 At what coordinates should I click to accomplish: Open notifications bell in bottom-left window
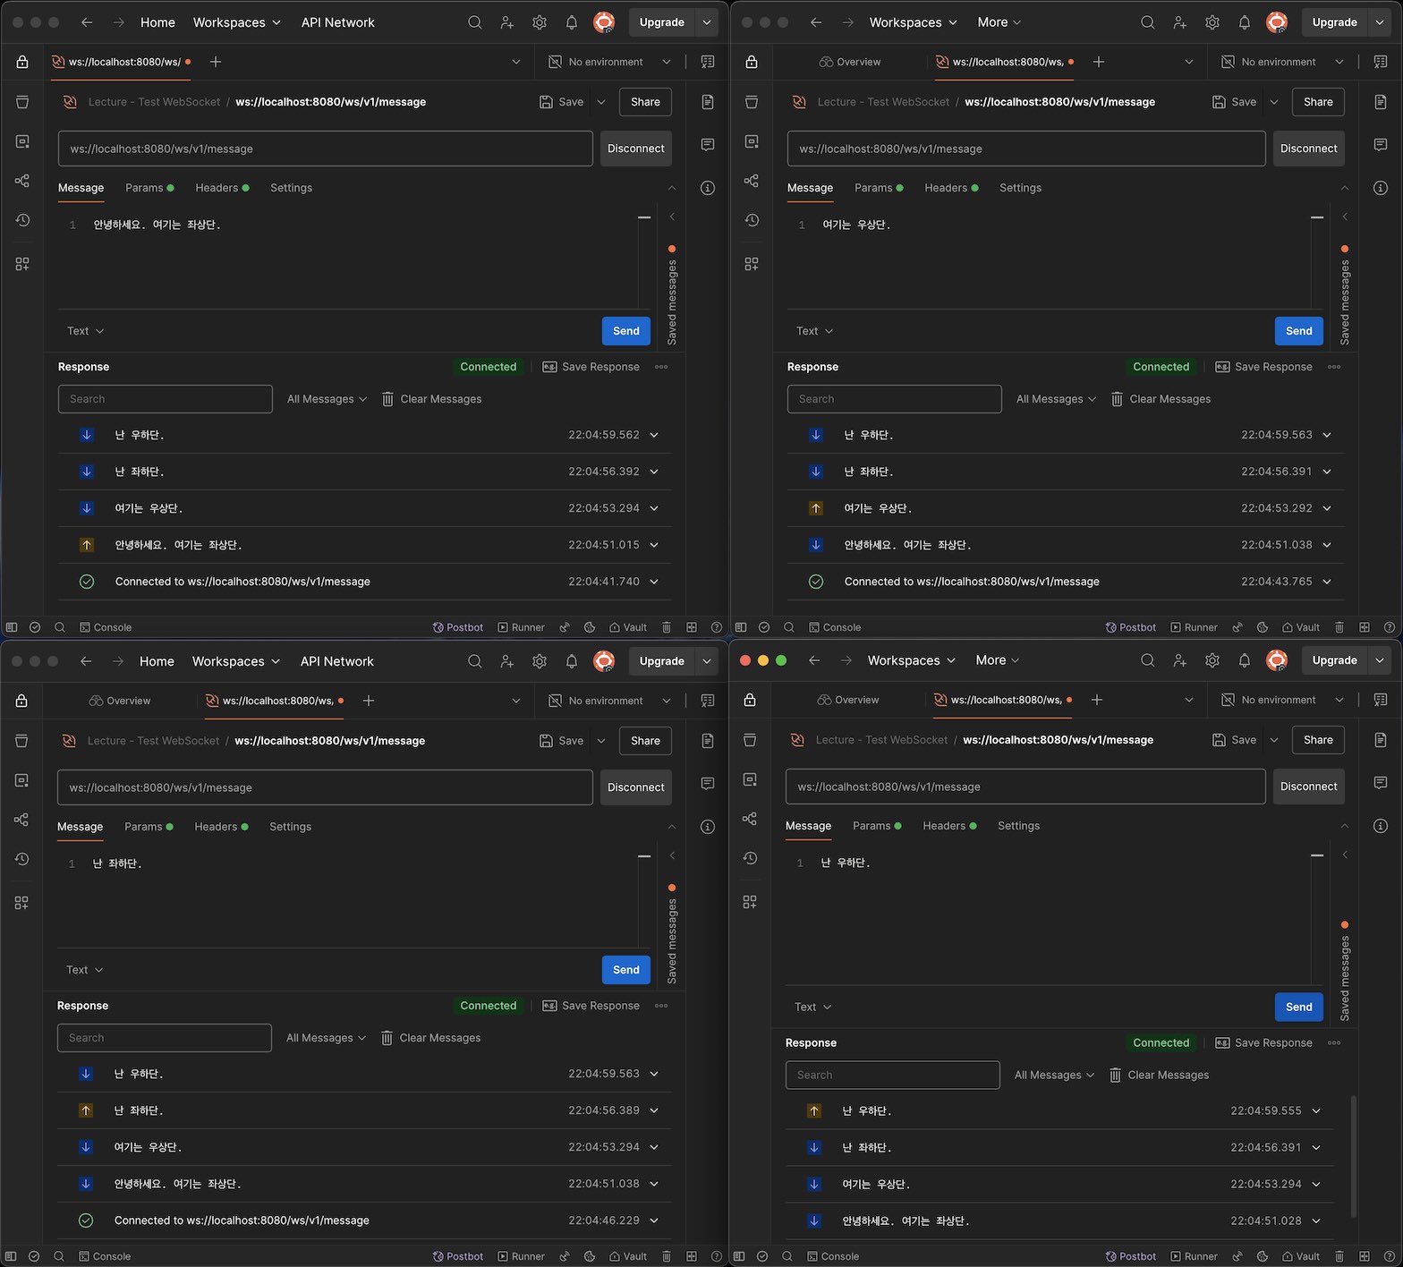click(572, 661)
